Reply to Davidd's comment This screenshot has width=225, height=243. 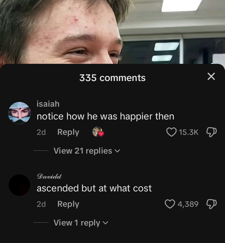[68, 204]
